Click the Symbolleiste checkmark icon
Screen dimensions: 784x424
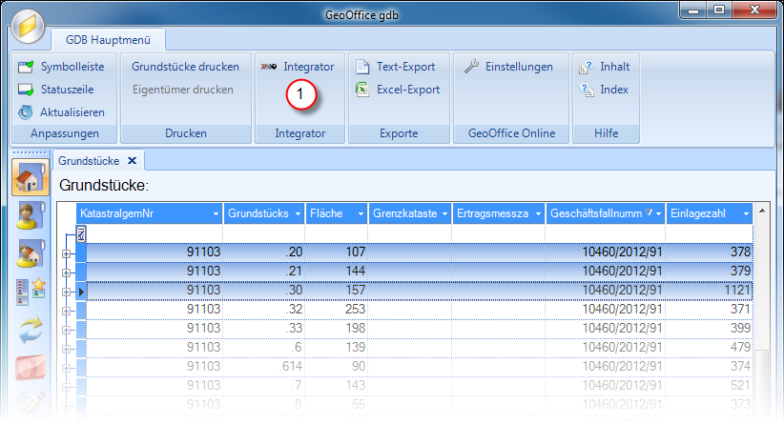pos(26,67)
